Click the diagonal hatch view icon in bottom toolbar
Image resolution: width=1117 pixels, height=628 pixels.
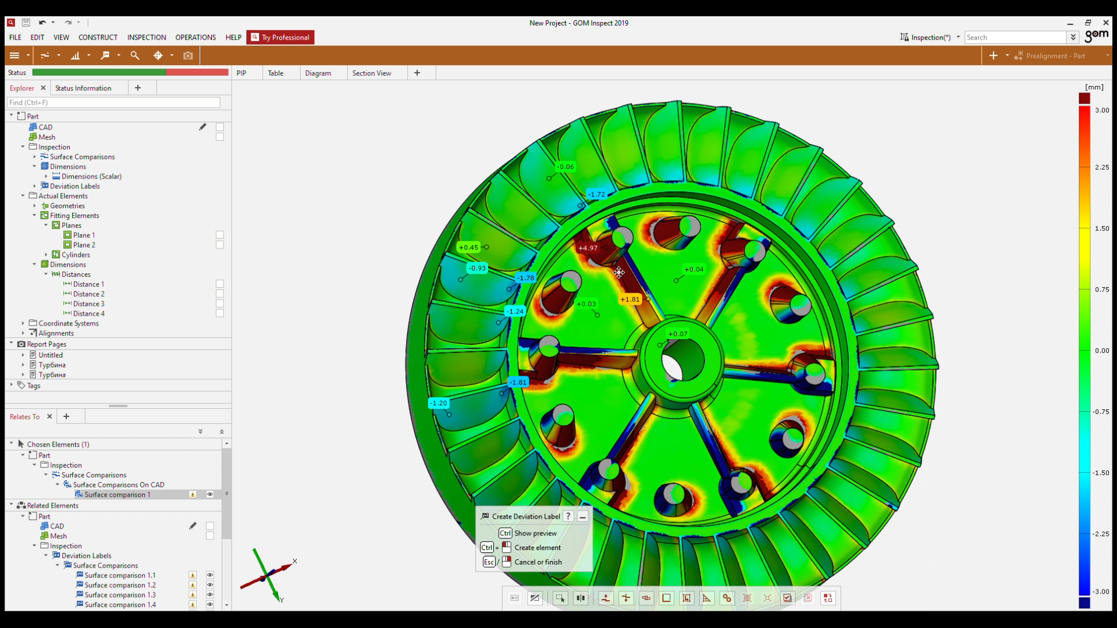point(535,598)
